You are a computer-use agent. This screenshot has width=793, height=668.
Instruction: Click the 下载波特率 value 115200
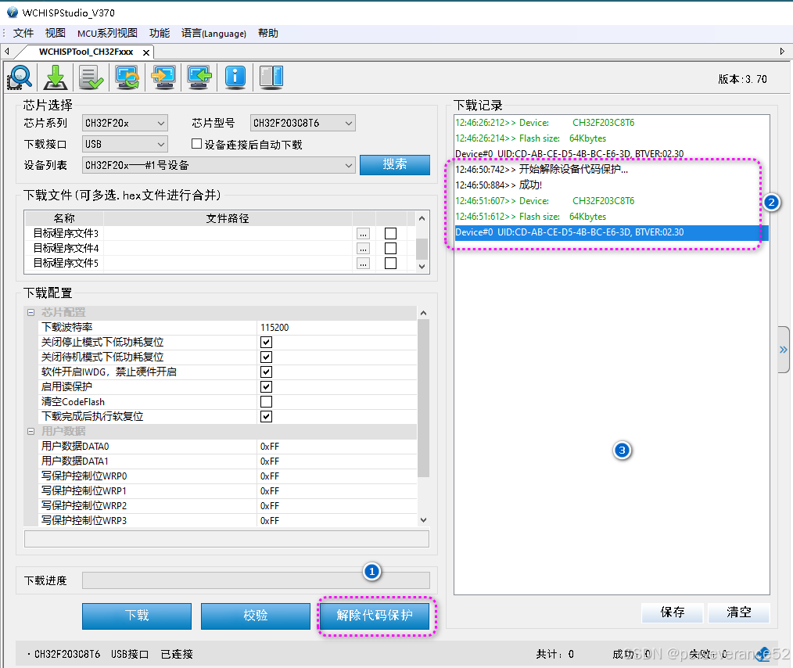pyautogui.click(x=337, y=327)
